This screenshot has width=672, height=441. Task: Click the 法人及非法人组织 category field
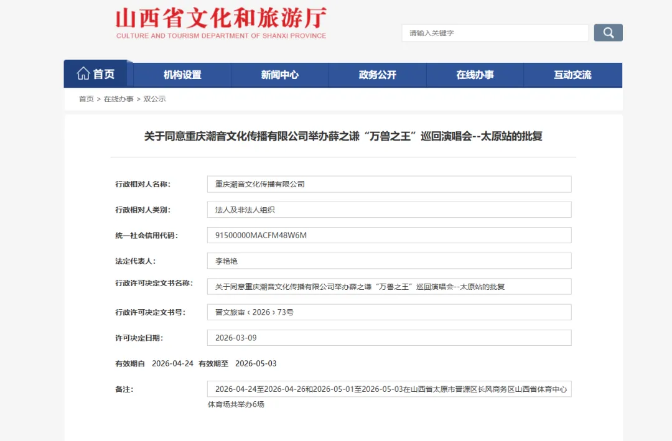pos(389,210)
